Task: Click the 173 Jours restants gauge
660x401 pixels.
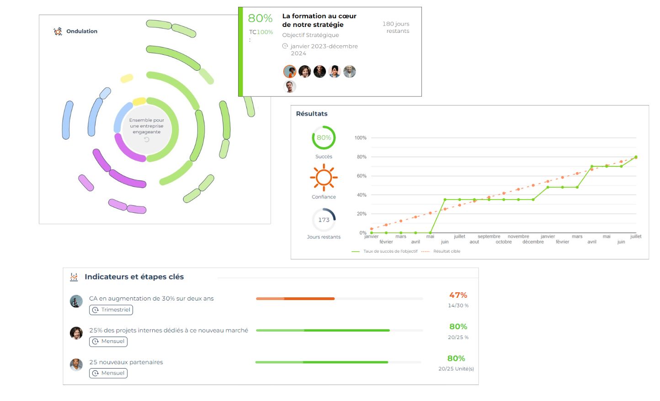Action: click(324, 220)
